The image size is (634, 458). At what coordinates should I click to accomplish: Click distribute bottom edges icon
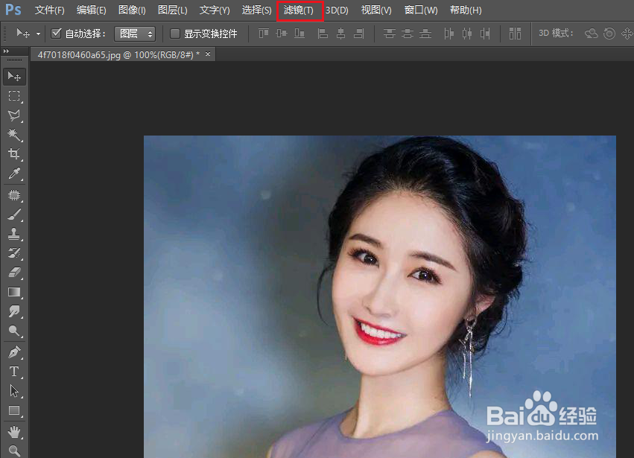click(425, 34)
